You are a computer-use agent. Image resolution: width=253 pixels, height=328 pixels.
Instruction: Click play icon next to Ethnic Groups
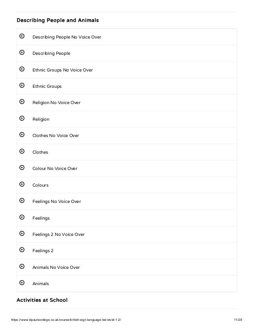pyautogui.click(x=22, y=86)
